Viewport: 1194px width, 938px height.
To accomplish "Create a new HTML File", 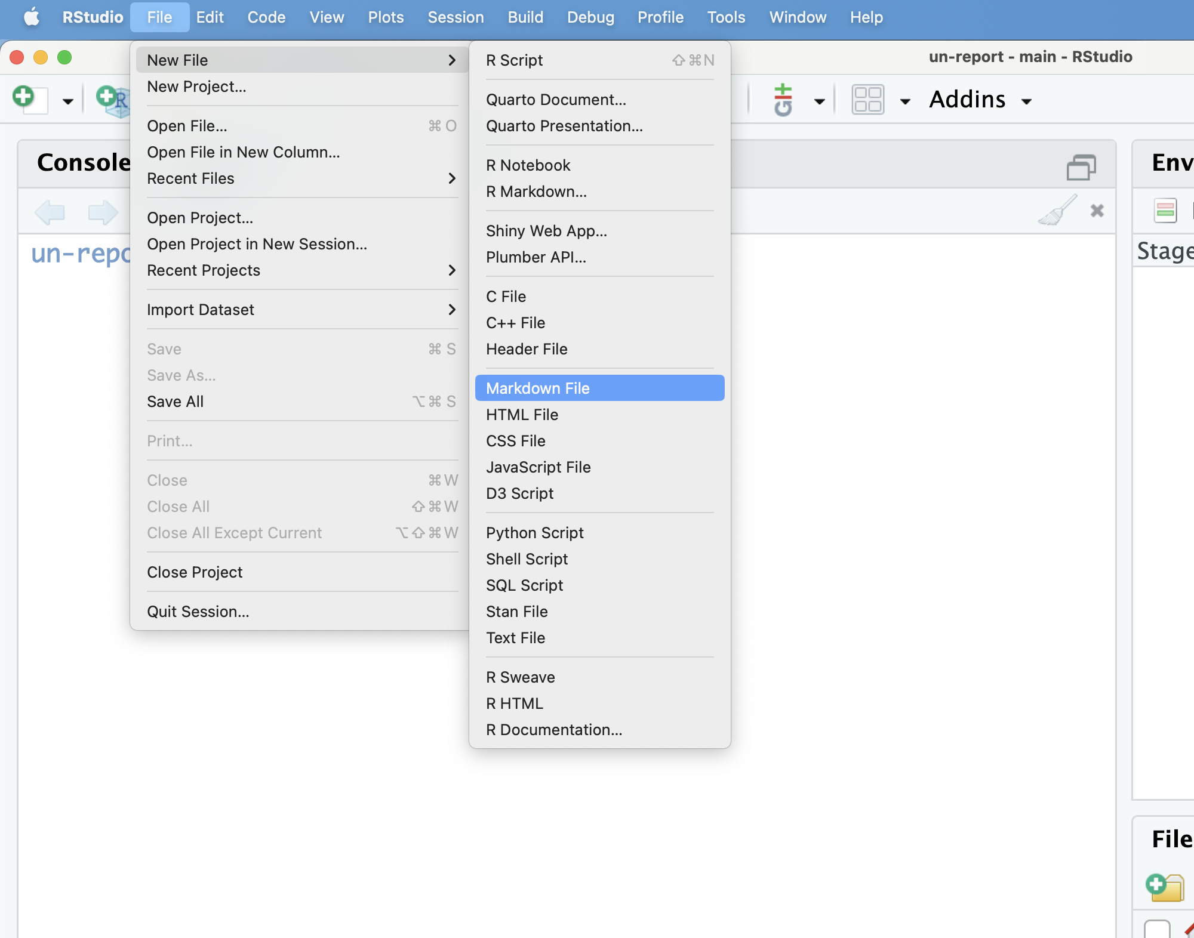I will tap(600, 415).
